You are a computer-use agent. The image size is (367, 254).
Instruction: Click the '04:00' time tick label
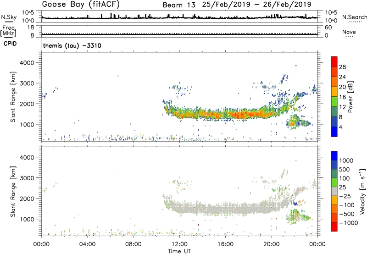pyautogui.click(x=87, y=244)
